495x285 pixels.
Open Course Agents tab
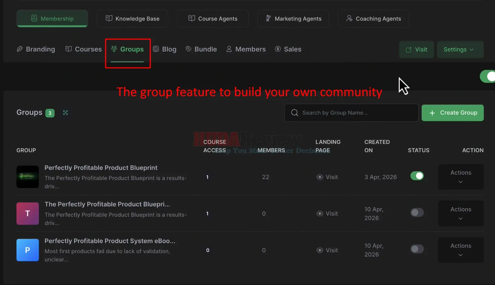(x=213, y=18)
